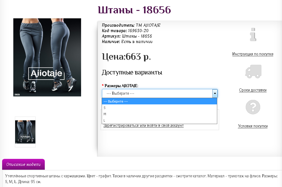Switch to the 'Описание модели' tab

23,165
